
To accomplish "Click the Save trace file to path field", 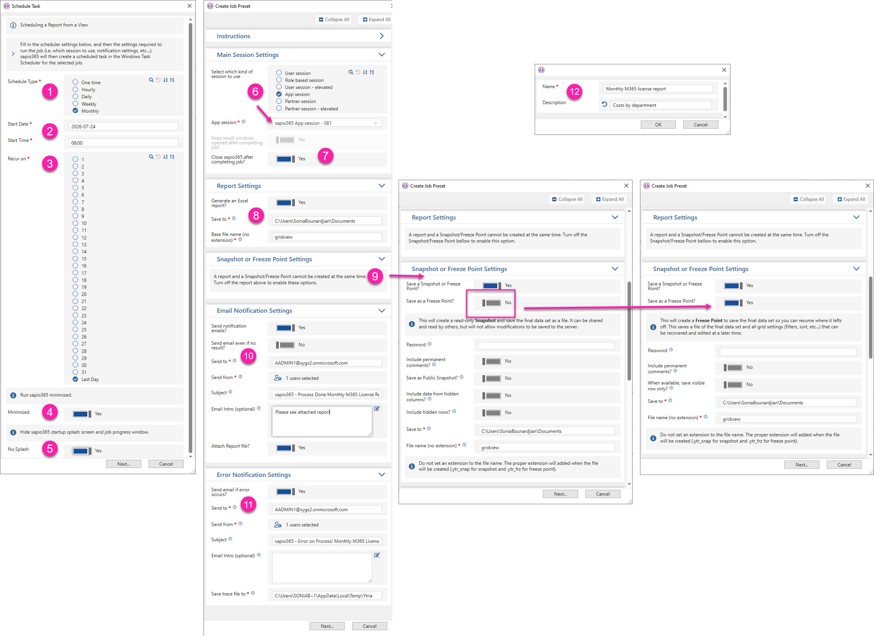I will tap(327, 595).
